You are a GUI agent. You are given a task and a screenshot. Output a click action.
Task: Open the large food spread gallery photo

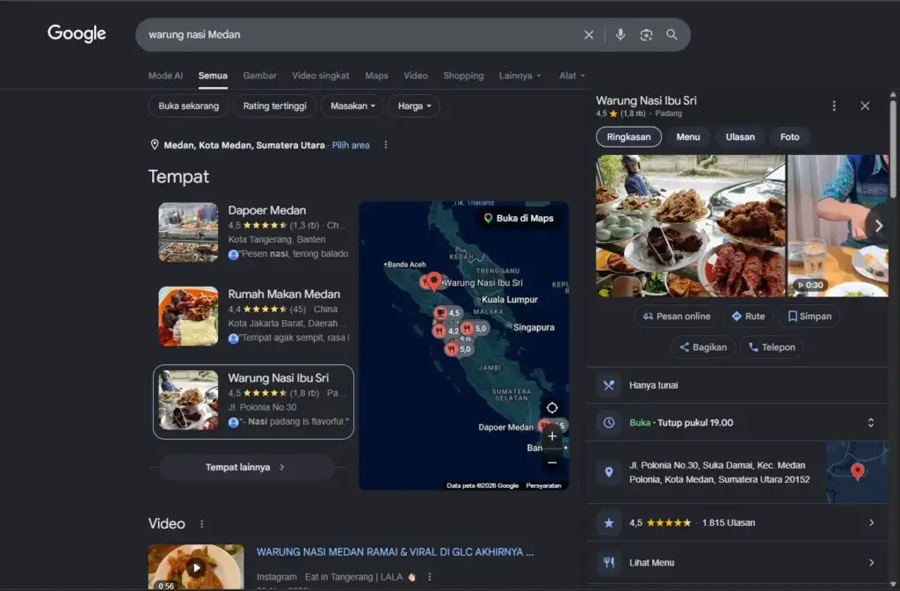[691, 226]
